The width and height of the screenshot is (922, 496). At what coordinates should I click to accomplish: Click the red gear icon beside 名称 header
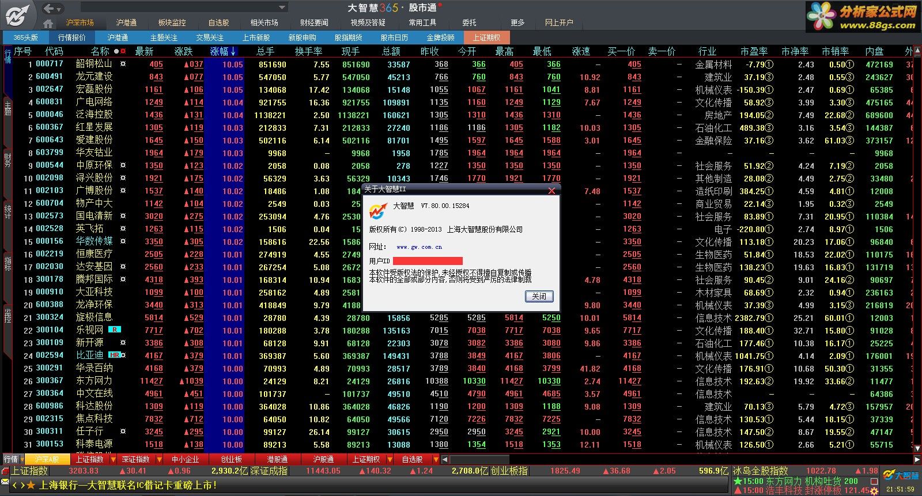pos(123,51)
